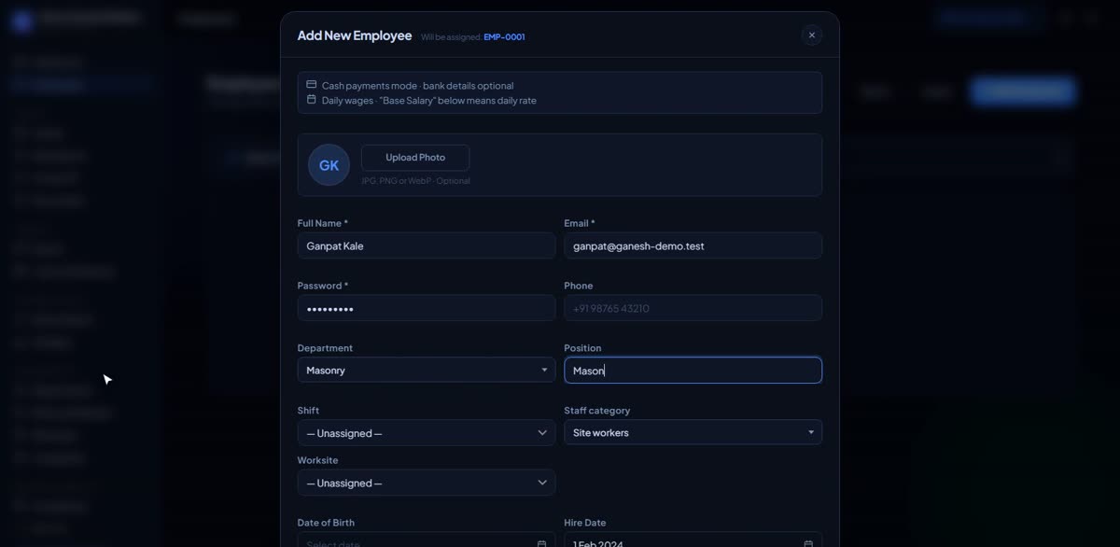Open the Department dropdown showing Masonry
The image size is (1120, 547).
(427, 371)
